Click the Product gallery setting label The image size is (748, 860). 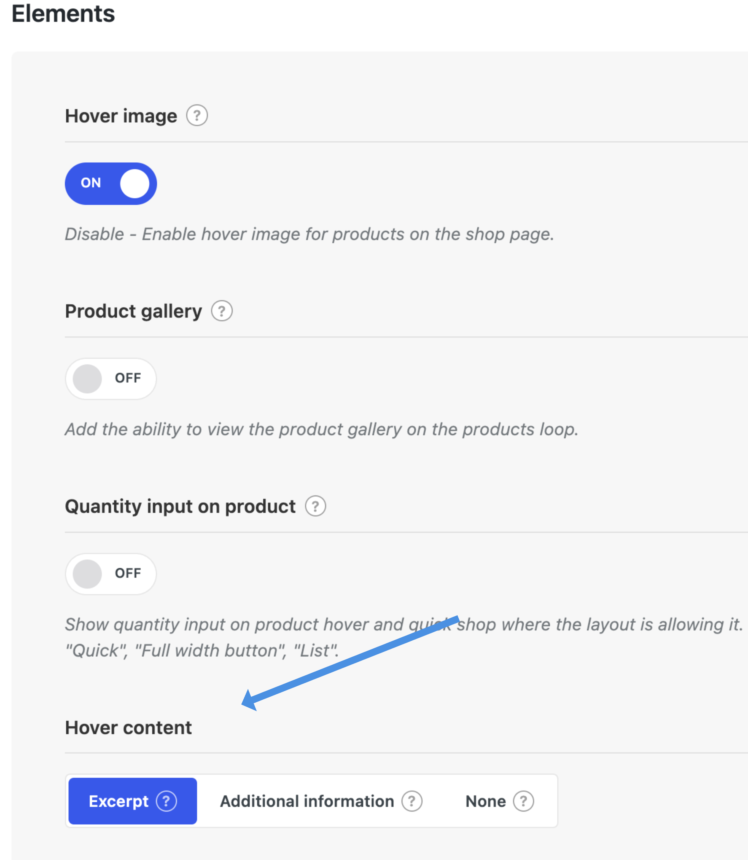(134, 311)
